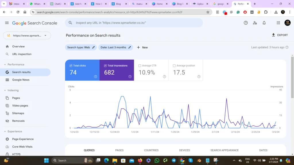
Task: Open Google account avatar
Action: [x=287, y=23]
